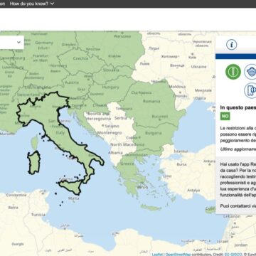Click the 'Ultimo aggiornamento' text
This screenshot has width=256, height=256.
coord(238,149)
